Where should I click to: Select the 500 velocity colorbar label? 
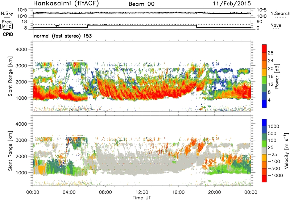(x=272, y=134)
